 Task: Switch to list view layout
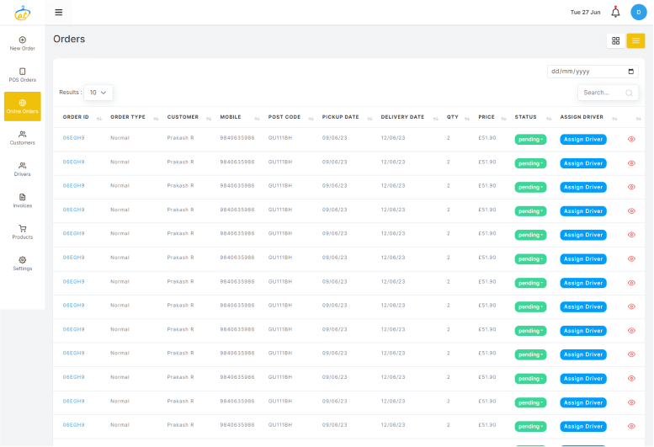click(x=635, y=40)
